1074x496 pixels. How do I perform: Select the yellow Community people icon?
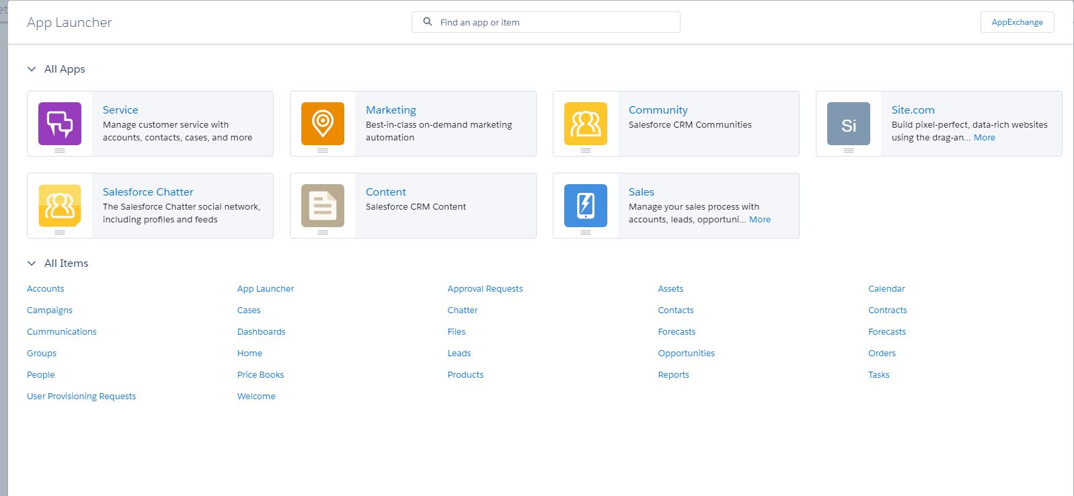585,124
